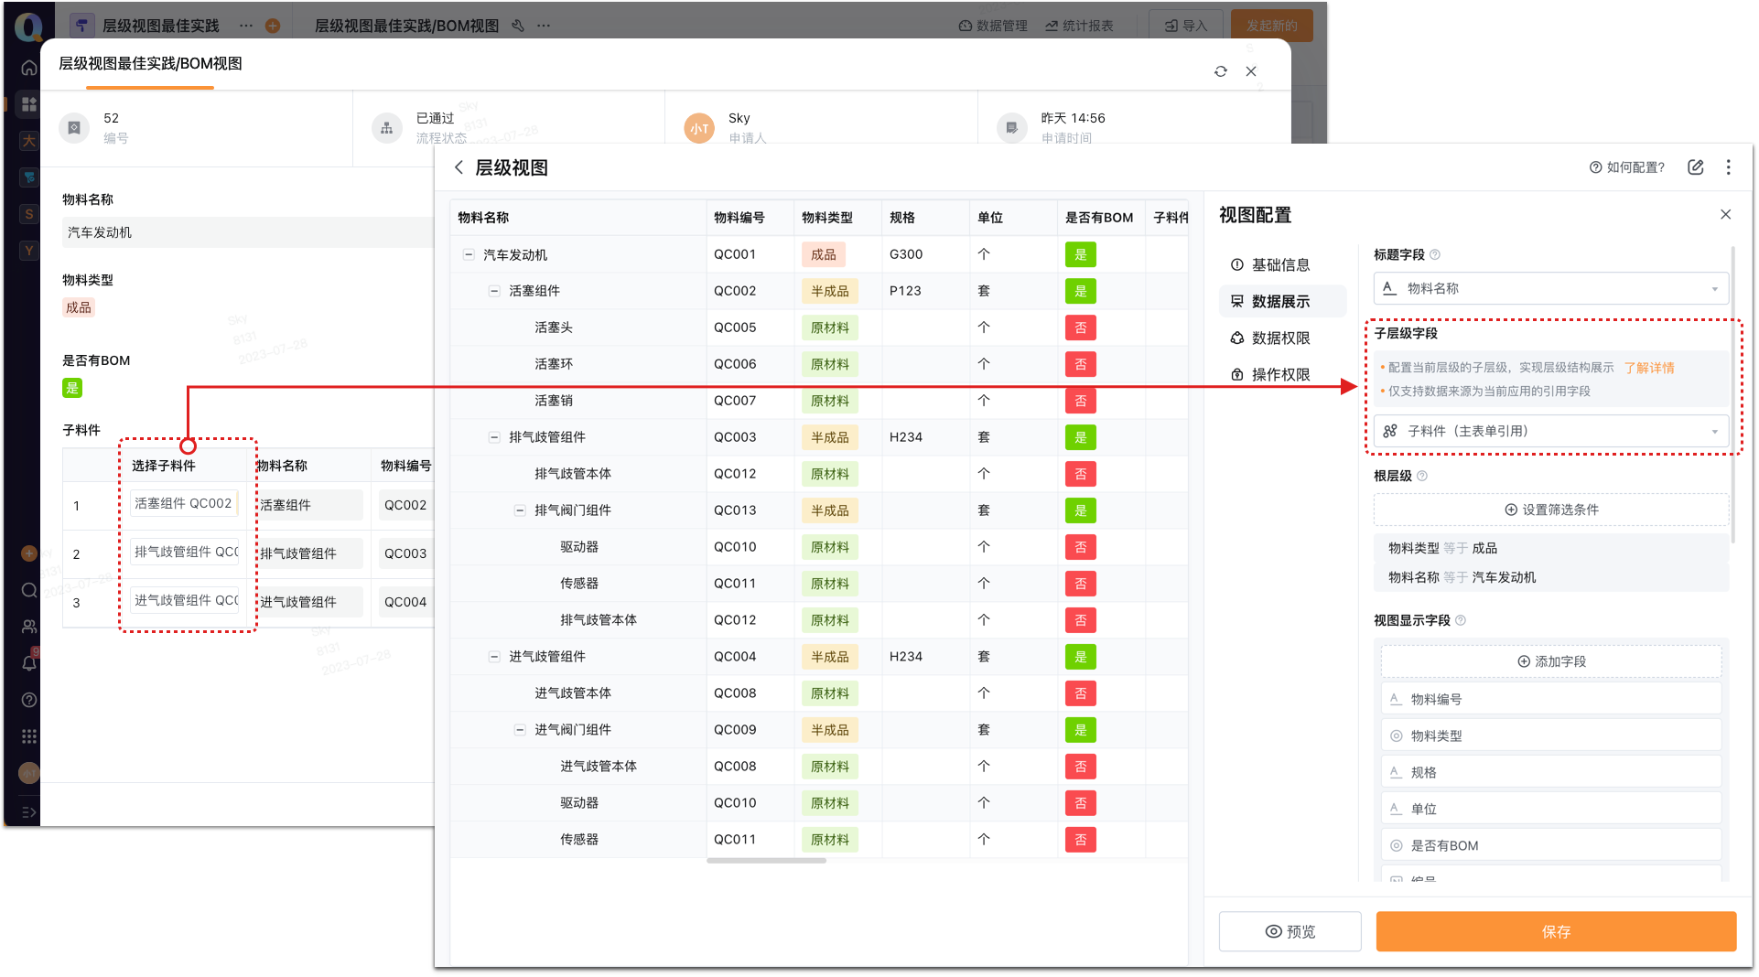Click the notification bell in left sidebar
Viewport: 1759px width, 977px height.
(29, 663)
